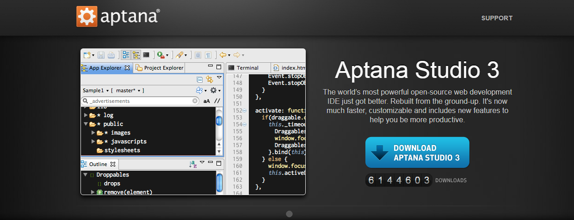The height and width of the screenshot is (220, 574).
Task: Toggle the Outline view toolbar button
Action: [126, 55]
